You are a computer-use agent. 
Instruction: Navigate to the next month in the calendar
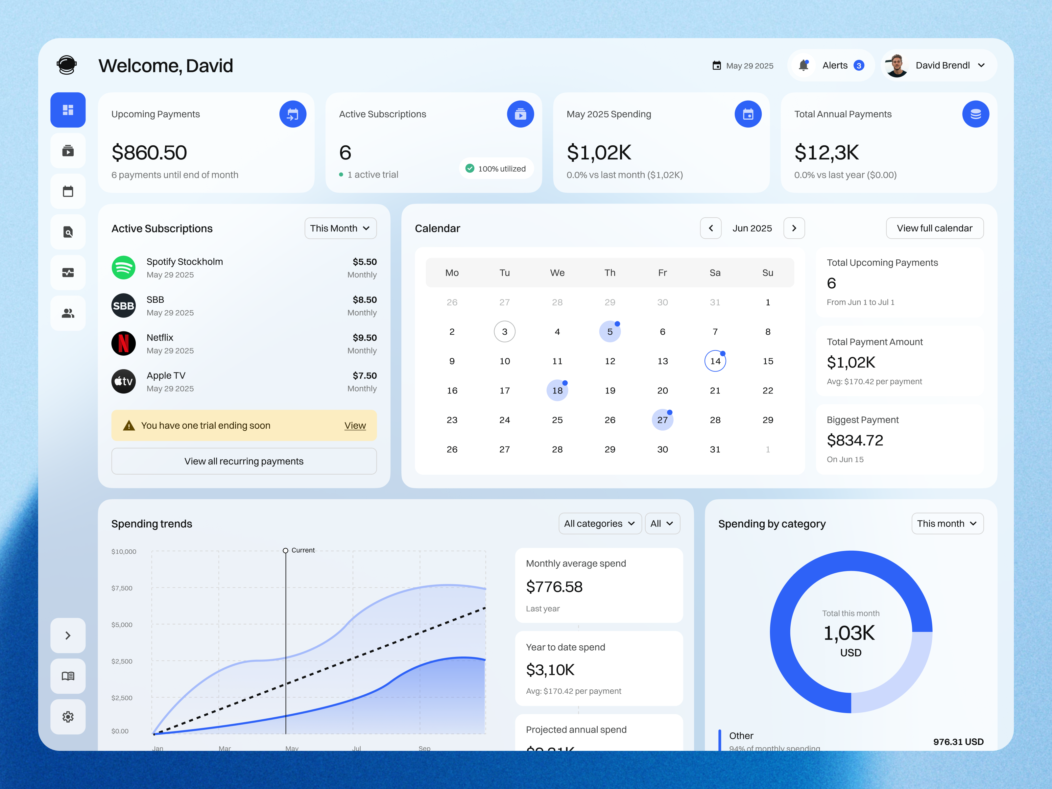[794, 228]
